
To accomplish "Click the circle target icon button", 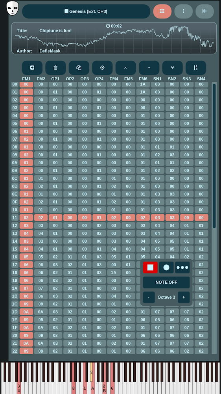I will tap(102, 68).
